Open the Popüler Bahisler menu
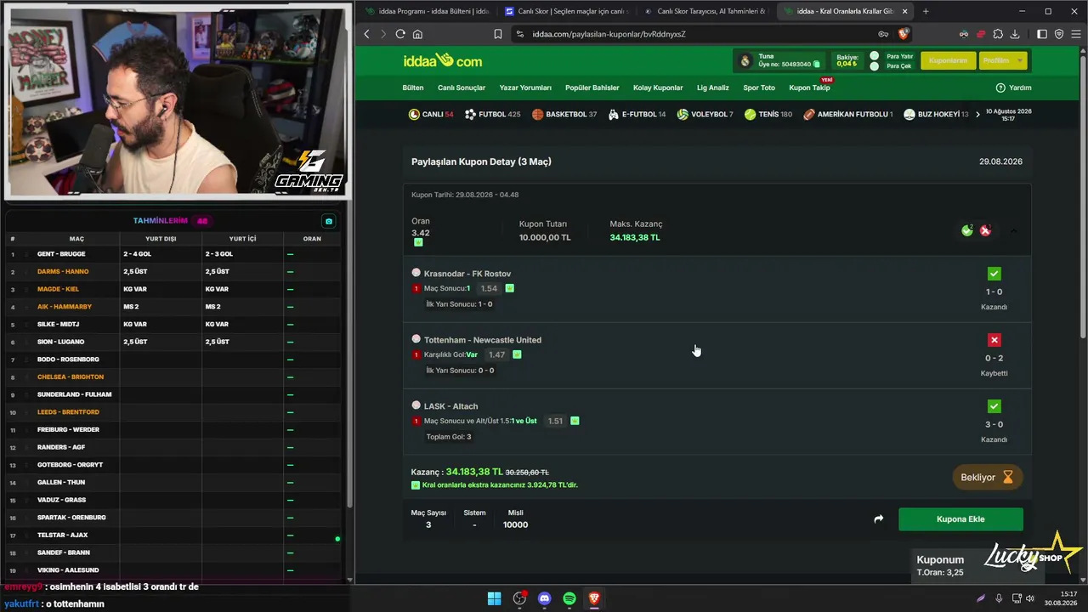The image size is (1088, 612). 592,88
